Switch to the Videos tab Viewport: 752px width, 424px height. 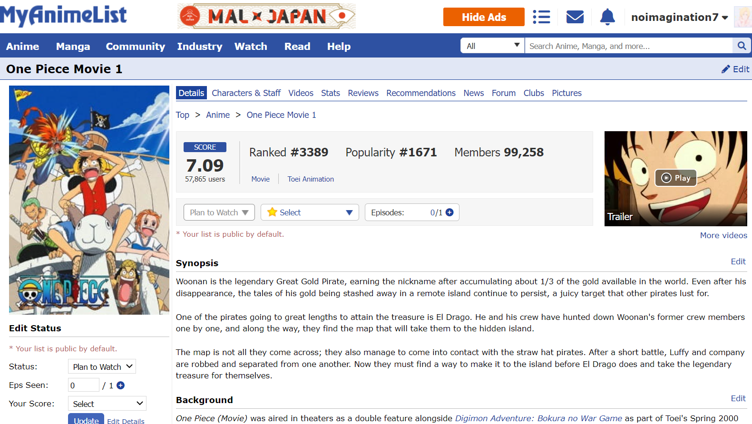point(301,93)
